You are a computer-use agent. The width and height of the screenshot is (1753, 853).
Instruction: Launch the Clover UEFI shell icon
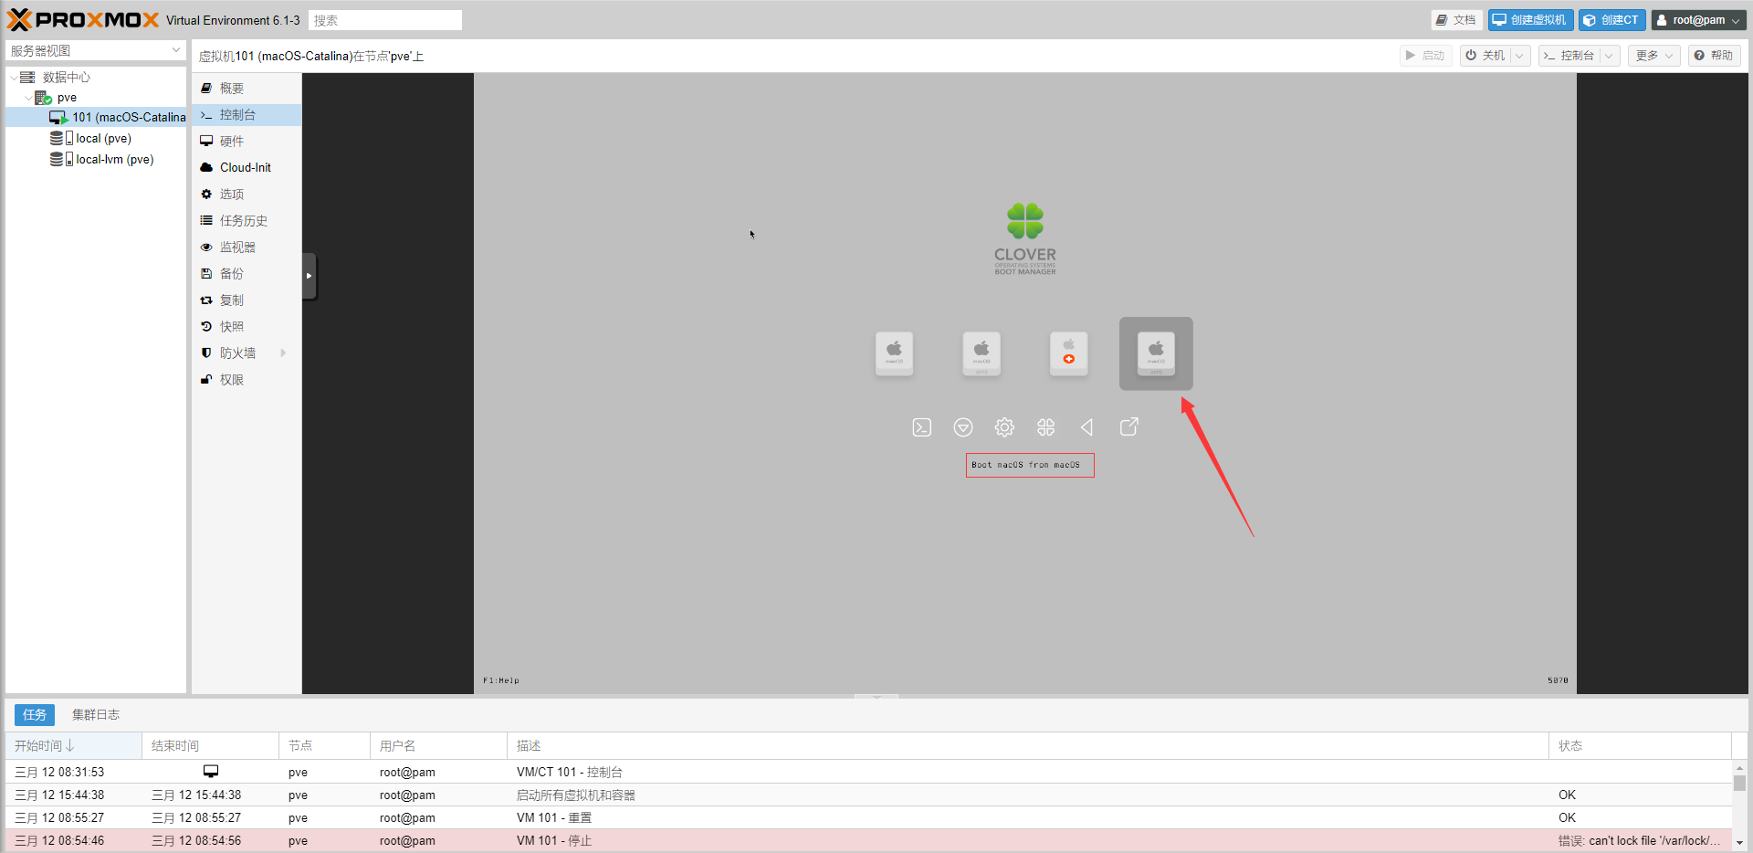tap(921, 427)
